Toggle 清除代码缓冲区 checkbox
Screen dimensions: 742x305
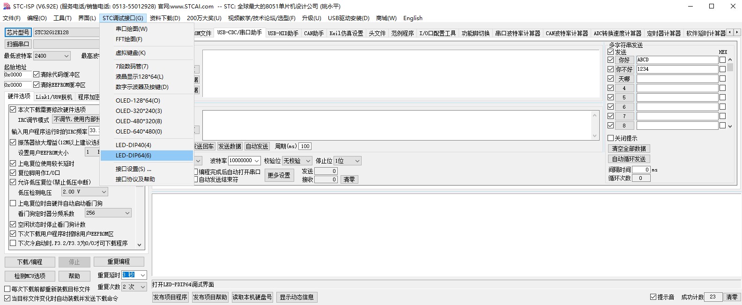tap(37, 74)
